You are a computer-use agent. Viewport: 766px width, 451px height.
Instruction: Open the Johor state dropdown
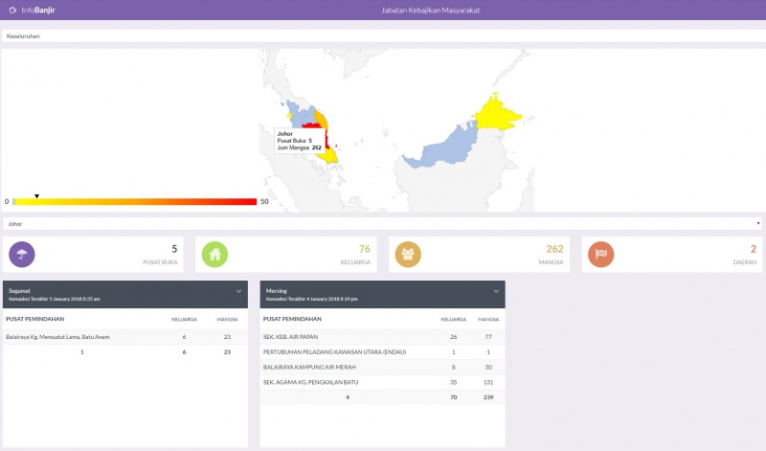coord(382,224)
